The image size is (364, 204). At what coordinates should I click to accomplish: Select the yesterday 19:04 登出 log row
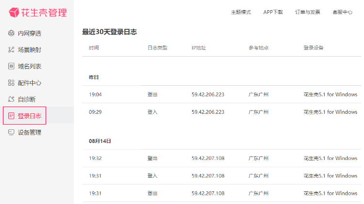[x=222, y=94]
